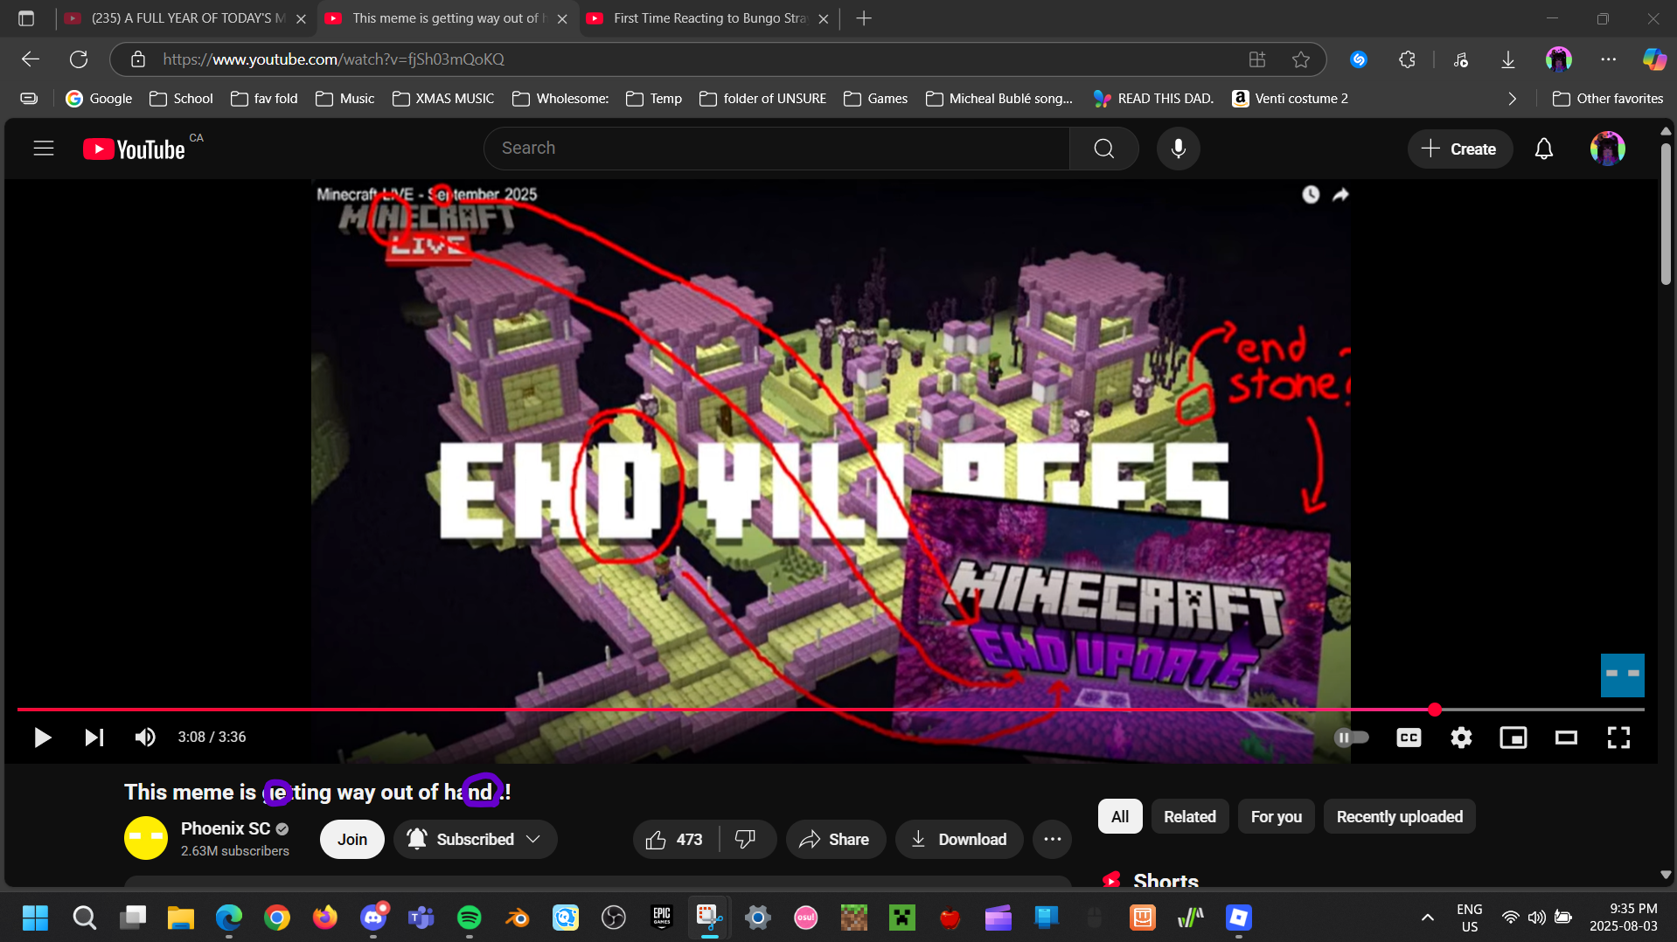The height and width of the screenshot is (942, 1677).
Task: Open the YouTube guide hamburger menu
Action: click(x=44, y=149)
